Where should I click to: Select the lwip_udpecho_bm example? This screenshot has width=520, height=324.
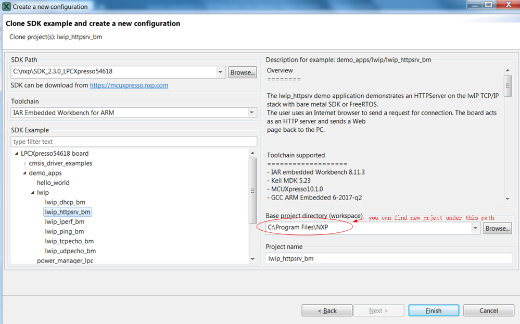point(70,251)
